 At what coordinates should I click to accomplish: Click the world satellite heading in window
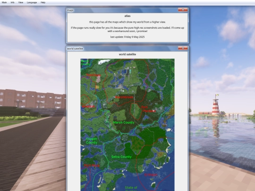point(127,54)
